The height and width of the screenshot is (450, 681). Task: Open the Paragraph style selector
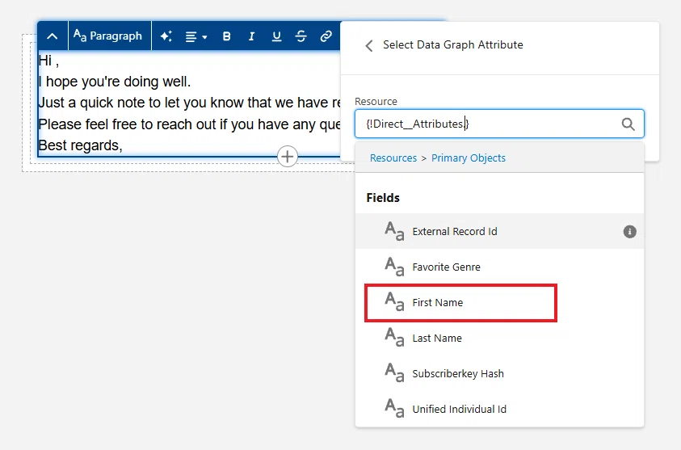pos(108,36)
